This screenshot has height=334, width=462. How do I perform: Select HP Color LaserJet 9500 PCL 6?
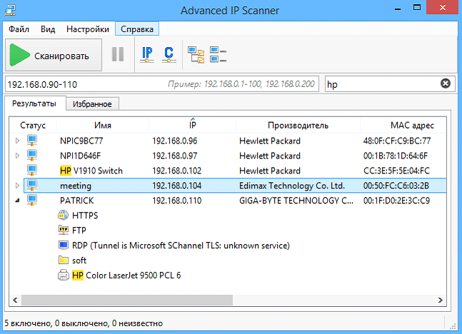coord(126,275)
